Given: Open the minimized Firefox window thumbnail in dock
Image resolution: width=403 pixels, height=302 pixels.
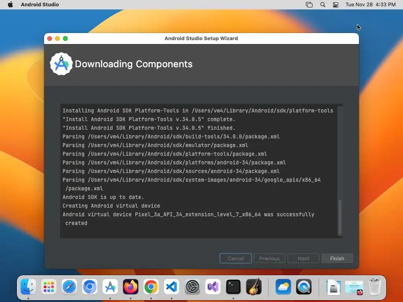Looking at the screenshot, I should (x=354, y=287).
